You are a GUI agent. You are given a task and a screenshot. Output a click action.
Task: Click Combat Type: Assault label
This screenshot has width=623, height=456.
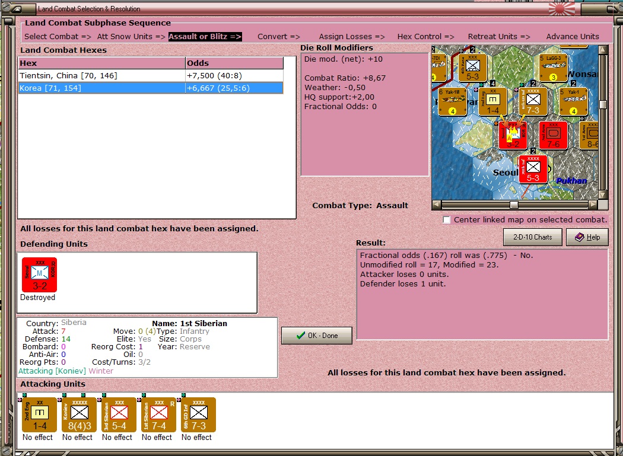tap(360, 206)
